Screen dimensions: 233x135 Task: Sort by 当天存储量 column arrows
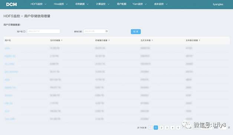tap(62, 40)
